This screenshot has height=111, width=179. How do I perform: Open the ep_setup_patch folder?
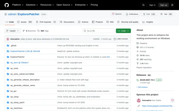[x=17, y=102]
